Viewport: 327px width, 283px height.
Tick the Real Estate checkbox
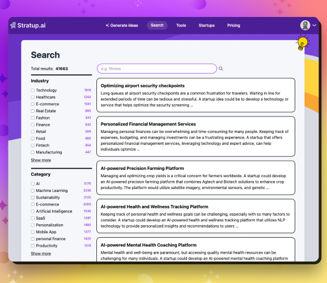[x=33, y=111]
